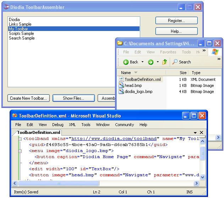
Task: Click the Diodia ToolbarAssembler title icon
Action: tap(6, 7)
